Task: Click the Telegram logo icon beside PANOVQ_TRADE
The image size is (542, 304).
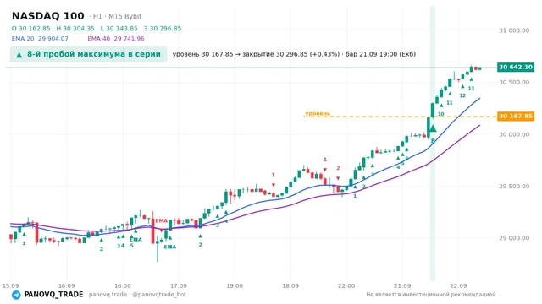Action: tap(16, 295)
